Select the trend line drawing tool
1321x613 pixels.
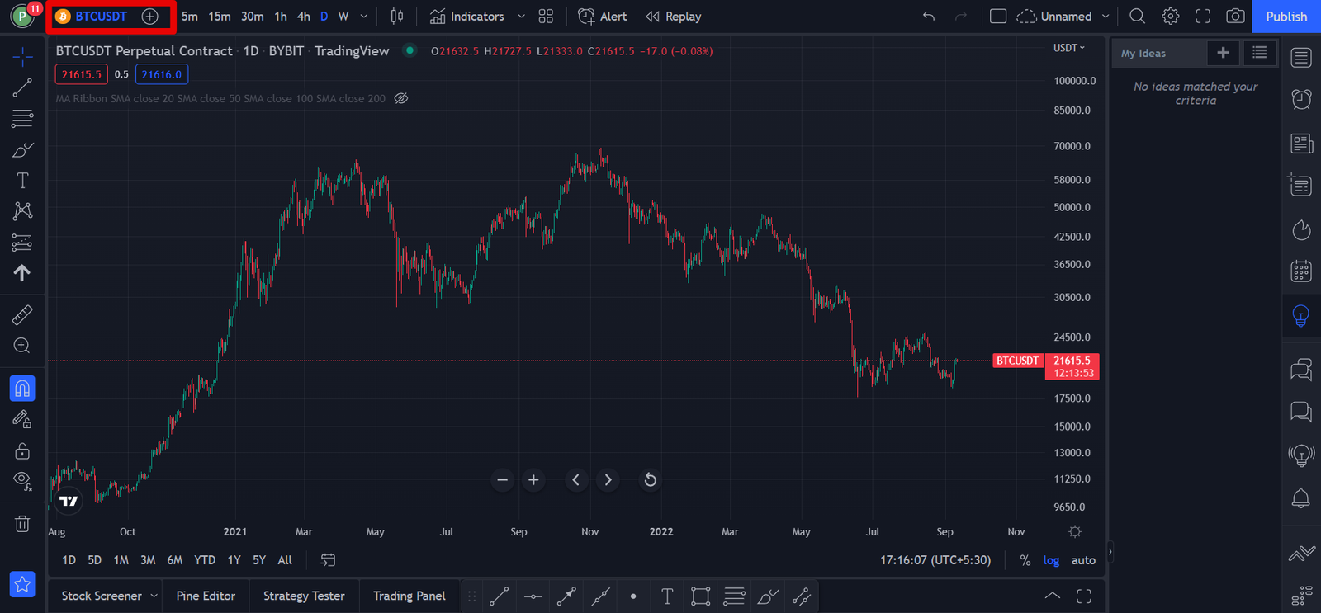click(22, 87)
